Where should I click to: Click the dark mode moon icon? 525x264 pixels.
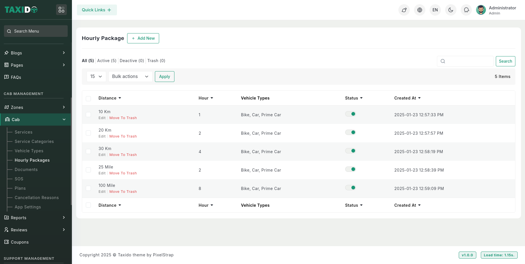(x=451, y=10)
